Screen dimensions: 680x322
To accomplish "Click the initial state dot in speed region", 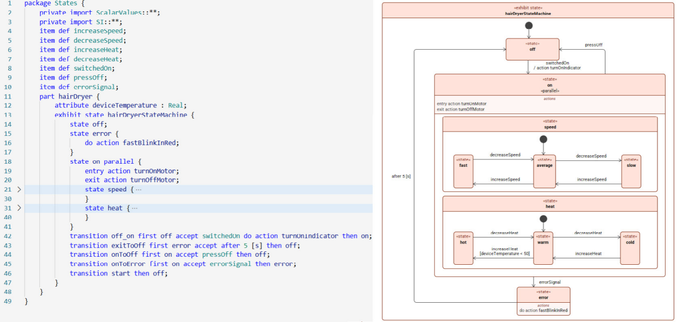I will point(543,139).
